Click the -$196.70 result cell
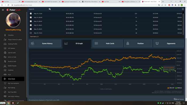The height and width of the screenshot is (105, 187). coord(179,14)
